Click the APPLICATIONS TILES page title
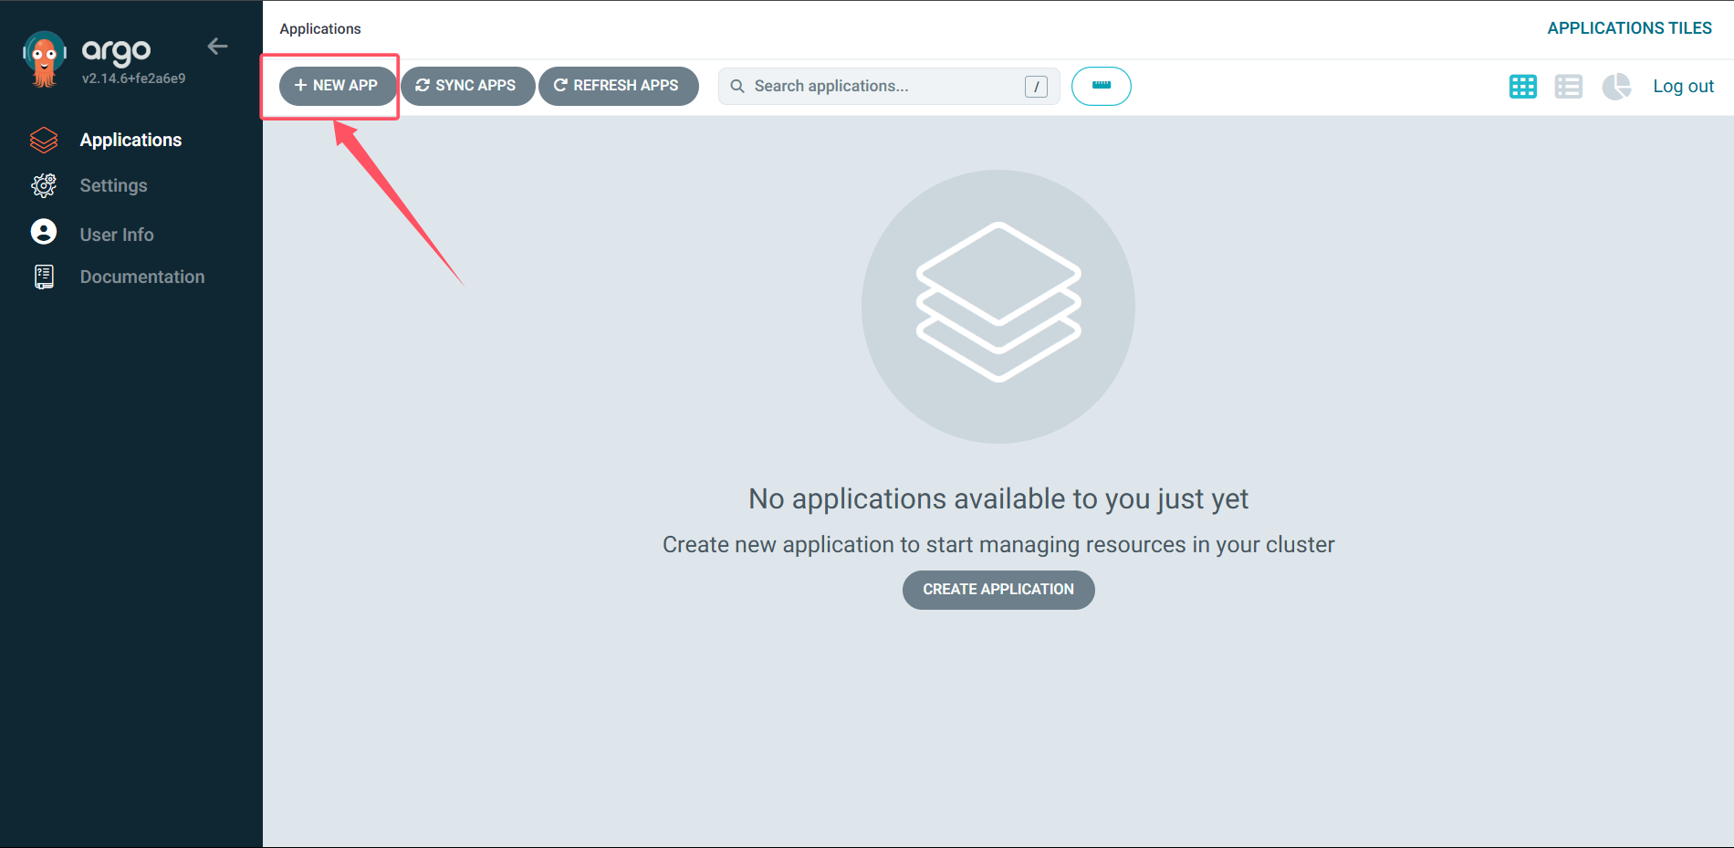The height and width of the screenshot is (848, 1734). (1630, 28)
